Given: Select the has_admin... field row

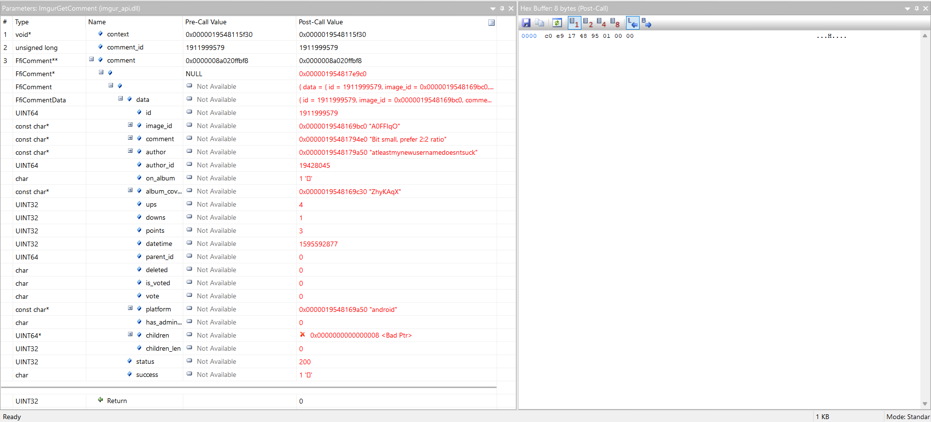Looking at the screenshot, I should pos(248,323).
